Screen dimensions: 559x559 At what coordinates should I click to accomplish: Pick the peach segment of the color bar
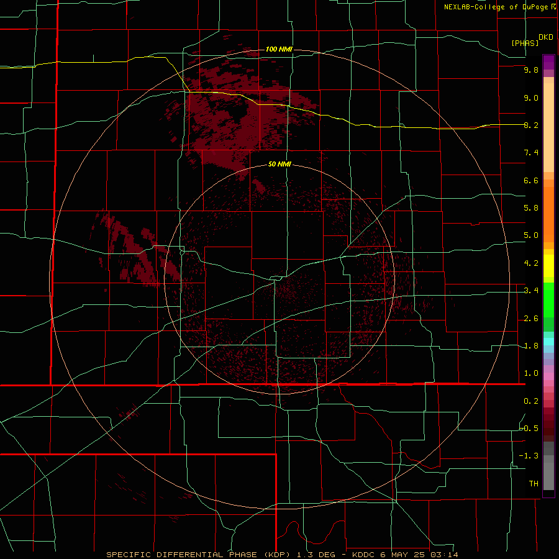pos(548,127)
